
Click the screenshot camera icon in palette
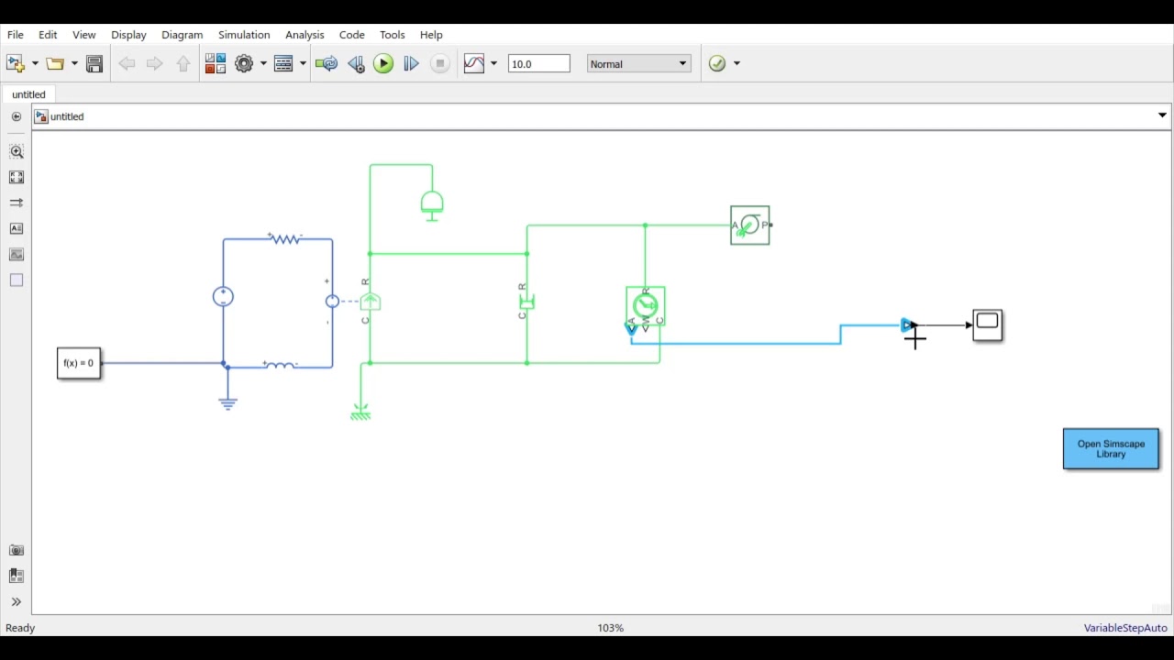click(x=17, y=550)
